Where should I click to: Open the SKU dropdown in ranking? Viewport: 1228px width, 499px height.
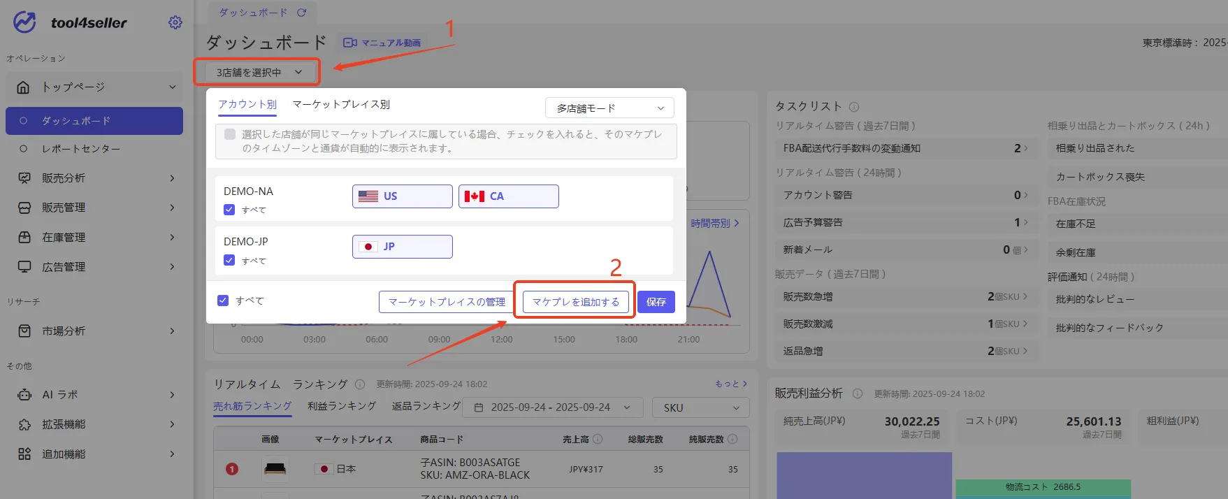click(701, 407)
